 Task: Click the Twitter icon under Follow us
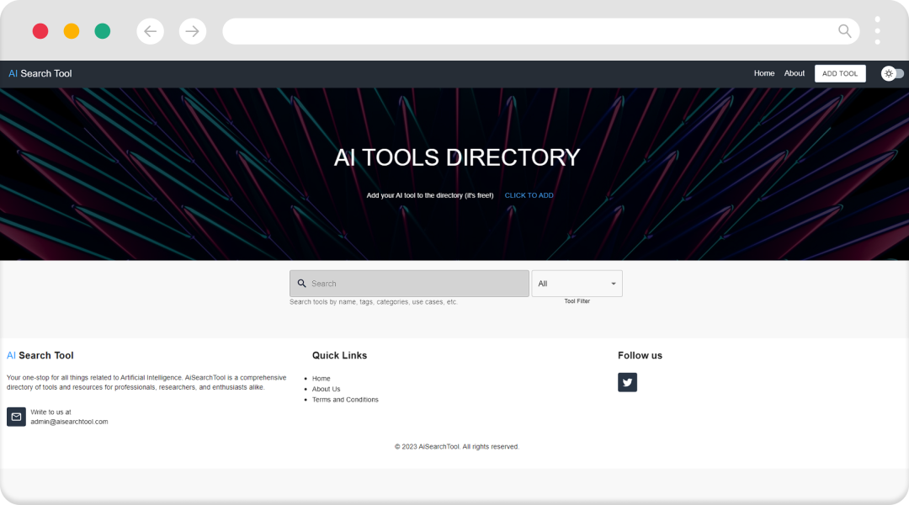[627, 382]
